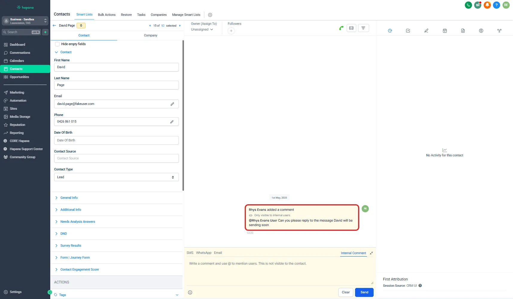This screenshot has width=513, height=299.
Task: Add a follower with the plus icon
Action: point(231,31)
